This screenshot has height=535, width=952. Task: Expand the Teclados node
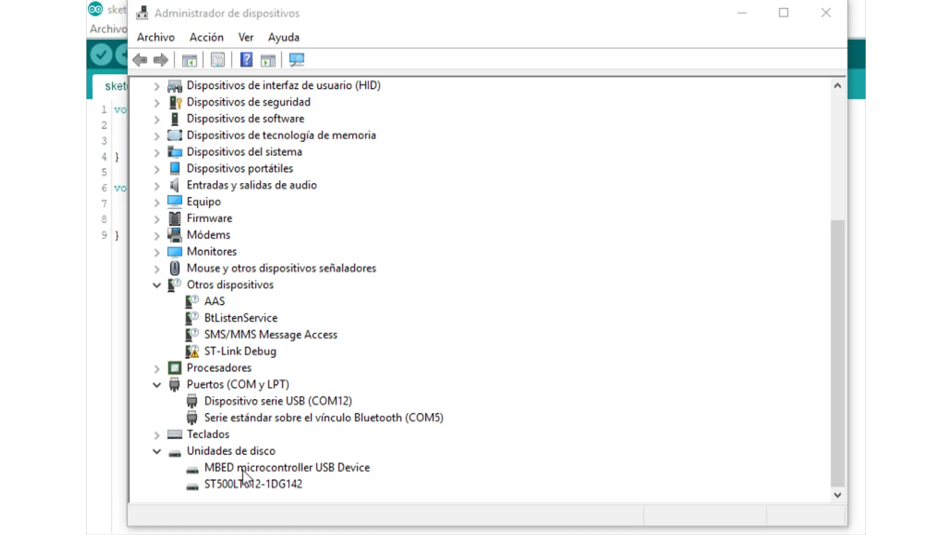157,435
